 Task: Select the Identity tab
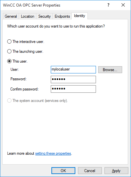click(x=80, y=16)
